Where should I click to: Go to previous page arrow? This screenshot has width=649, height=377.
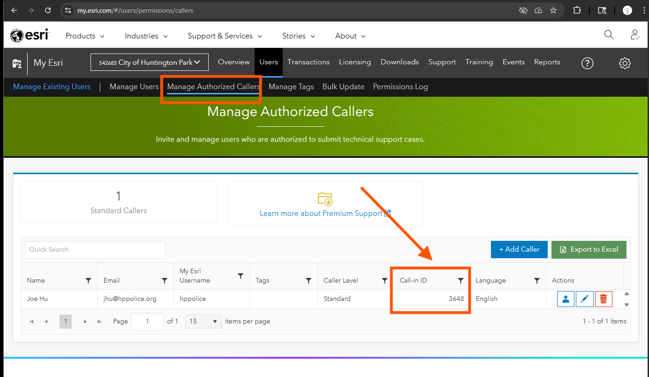46,322
